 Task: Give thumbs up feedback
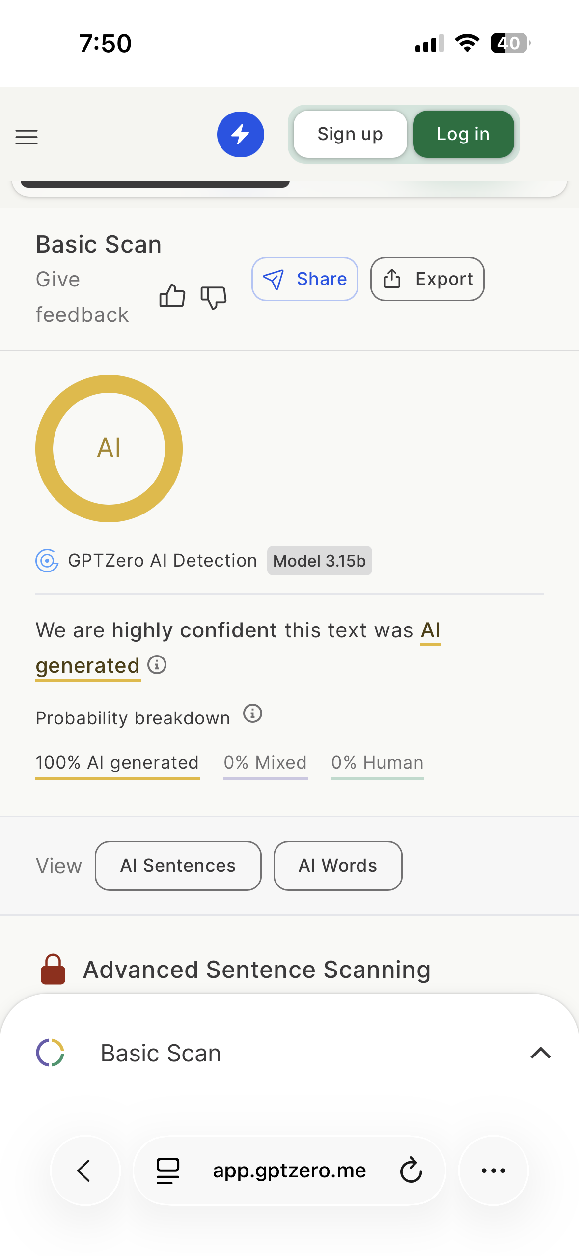pyautogui.click(x=172, y=296)
